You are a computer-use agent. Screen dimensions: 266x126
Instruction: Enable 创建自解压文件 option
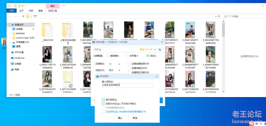pyautogui.click(x=129, y=68)
